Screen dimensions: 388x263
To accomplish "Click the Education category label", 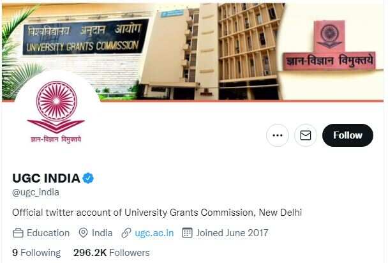I will tap(48, 233).
